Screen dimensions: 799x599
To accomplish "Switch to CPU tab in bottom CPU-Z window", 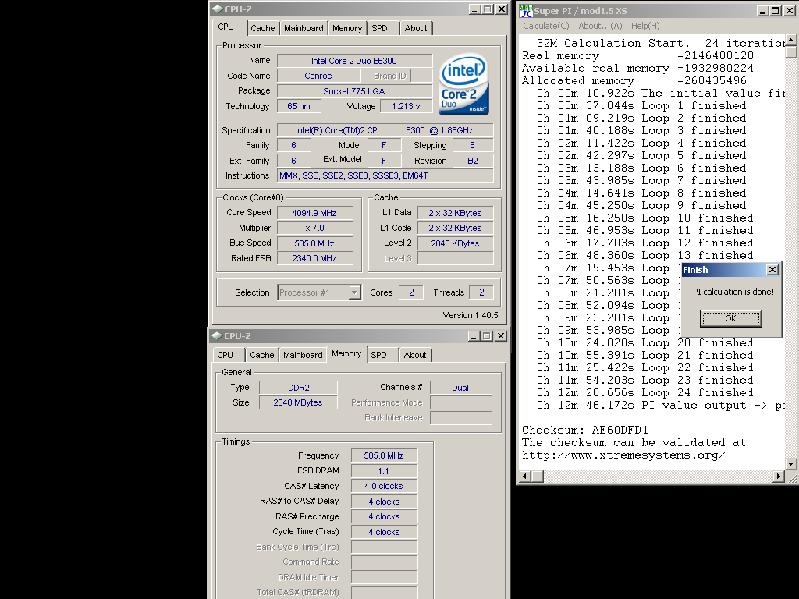I will coord(225,355).
